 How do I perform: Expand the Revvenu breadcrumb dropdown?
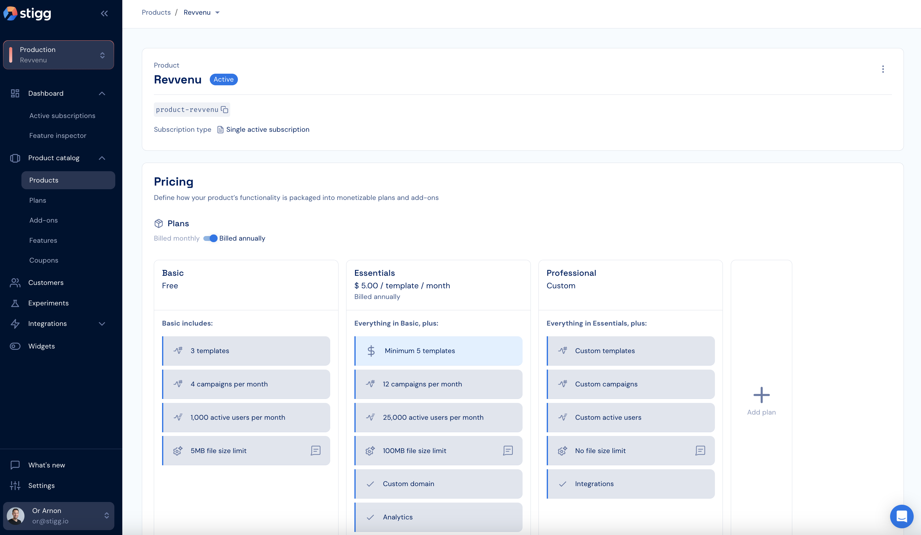217,13
